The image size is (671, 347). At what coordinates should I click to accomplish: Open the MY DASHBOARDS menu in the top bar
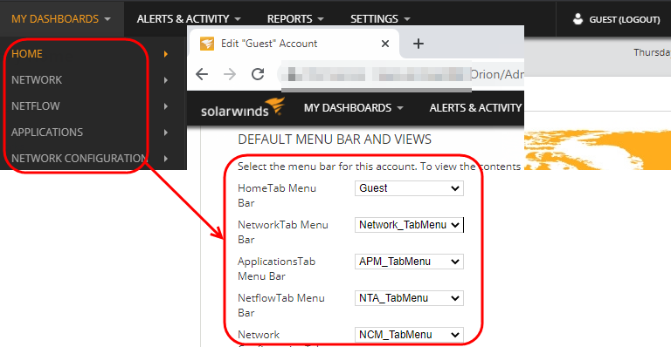click(61, 19)
